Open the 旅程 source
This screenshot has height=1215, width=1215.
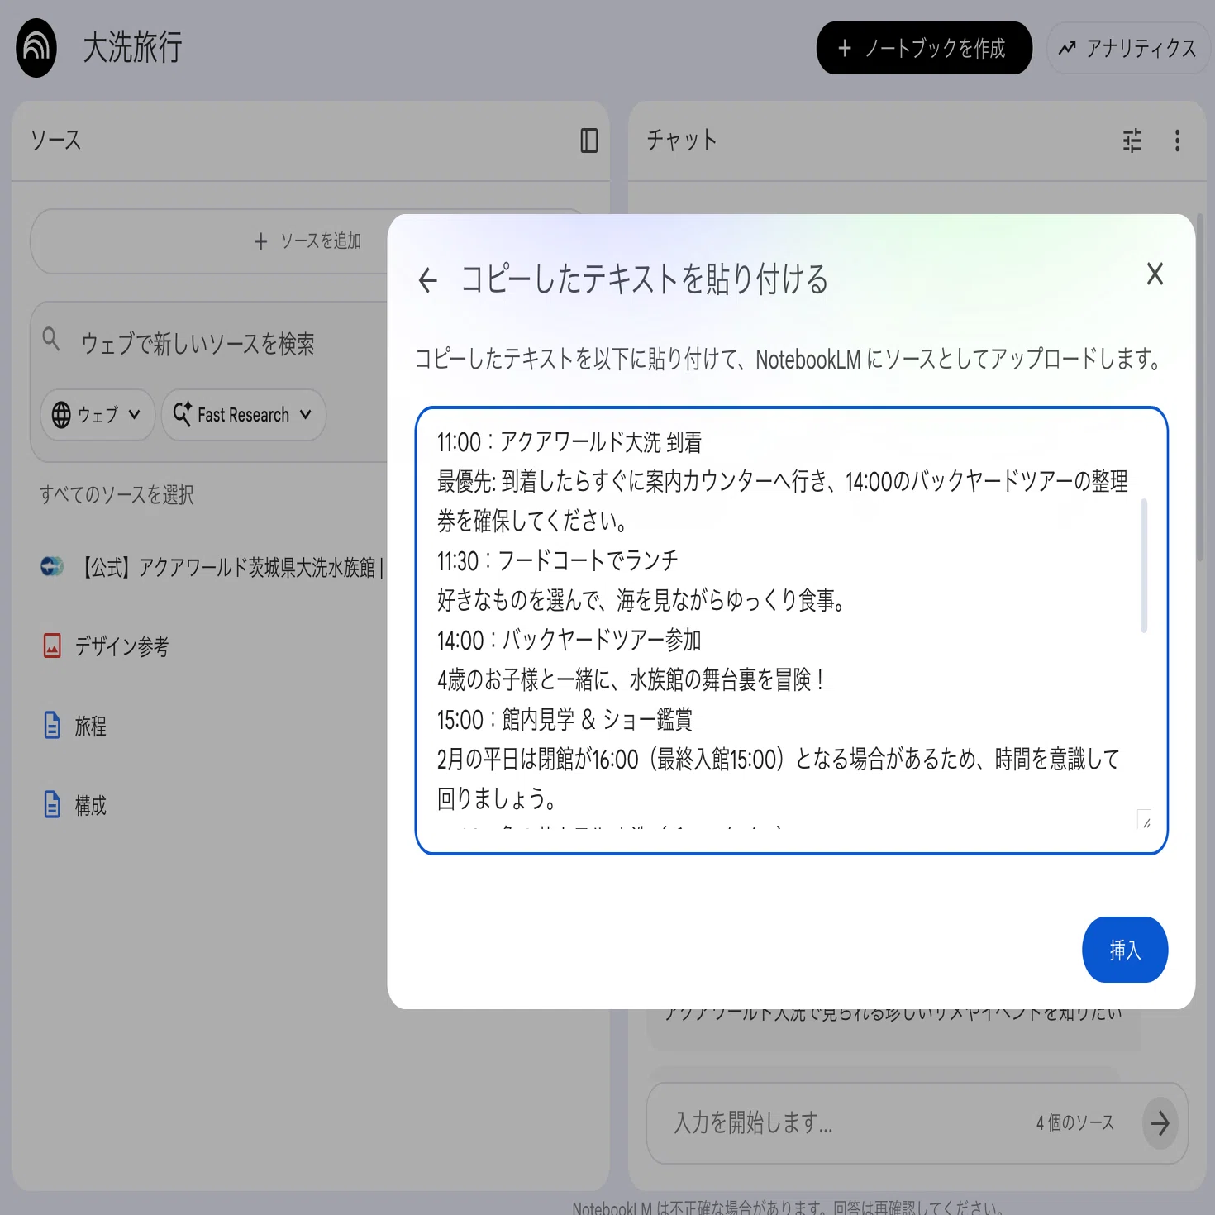(91, 726)
